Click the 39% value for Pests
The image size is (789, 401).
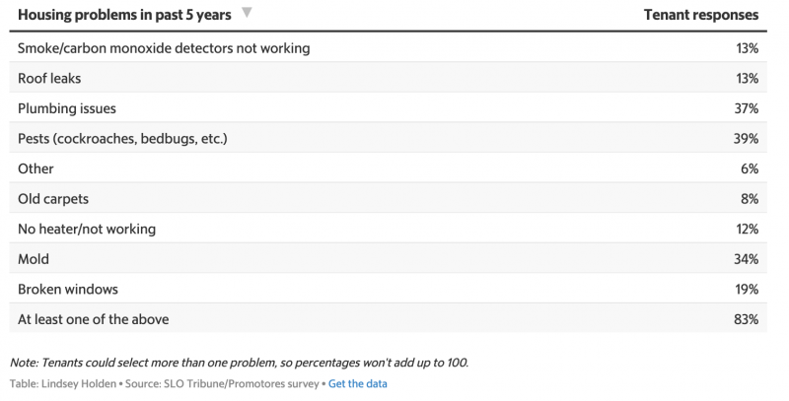[x=747, y=139]
